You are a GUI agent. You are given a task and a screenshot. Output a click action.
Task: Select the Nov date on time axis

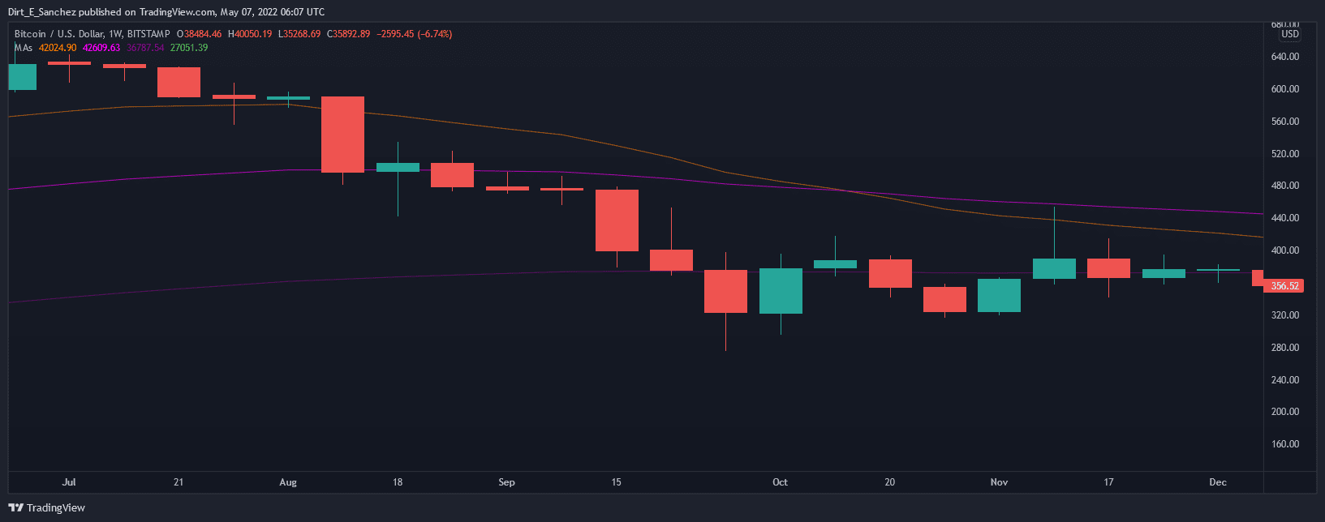point(999,482)
